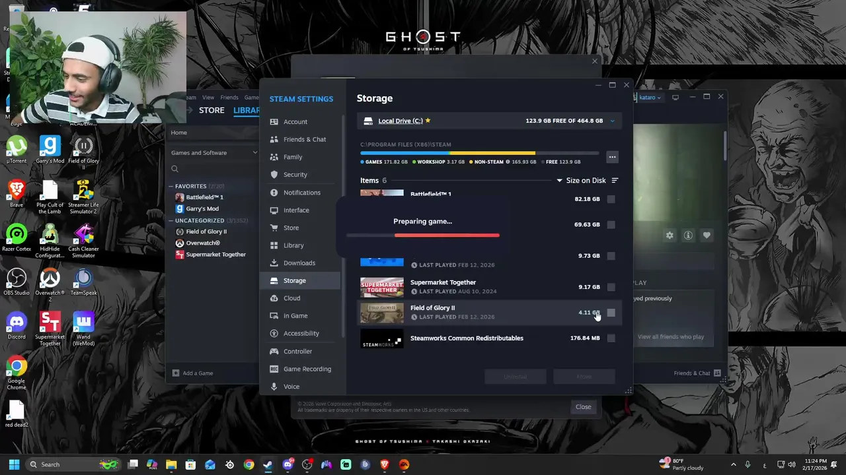Open Steam Big Picture mode icon

[675, 97]
